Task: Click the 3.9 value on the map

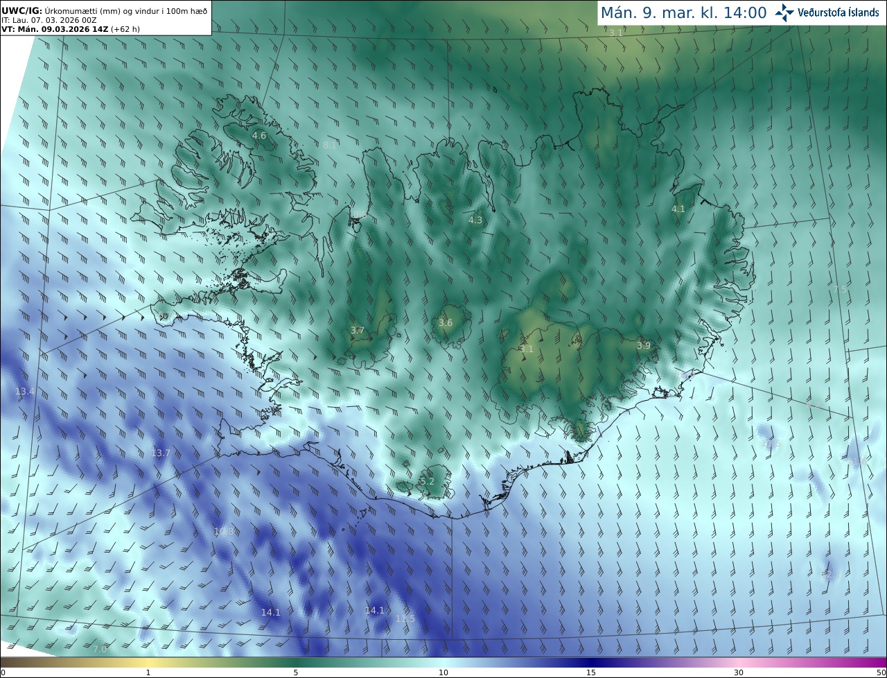Action: (x=644, y=345)
